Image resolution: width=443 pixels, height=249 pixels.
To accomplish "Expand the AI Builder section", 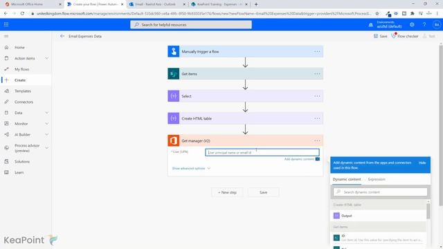I will coord(46,135).
